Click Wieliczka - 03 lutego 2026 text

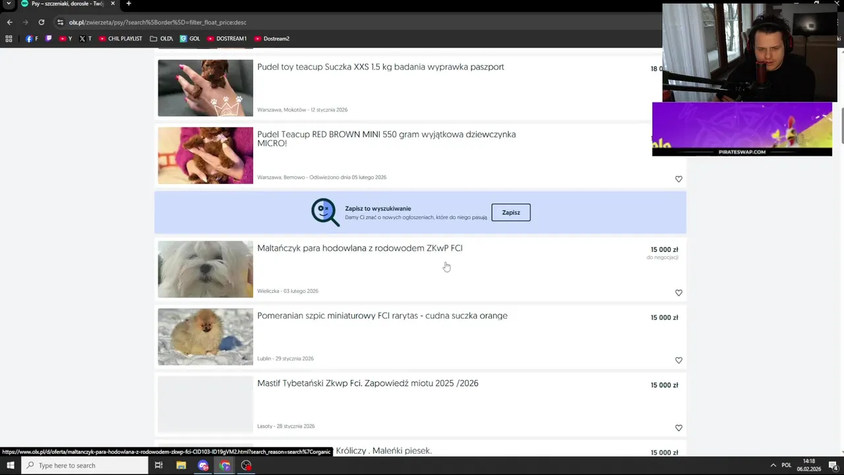pyautogui.click(x=287, y=291)
